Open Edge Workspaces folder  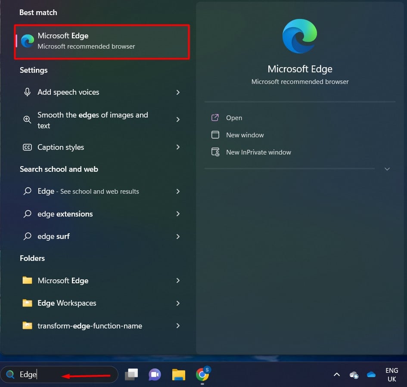point(102,303)
